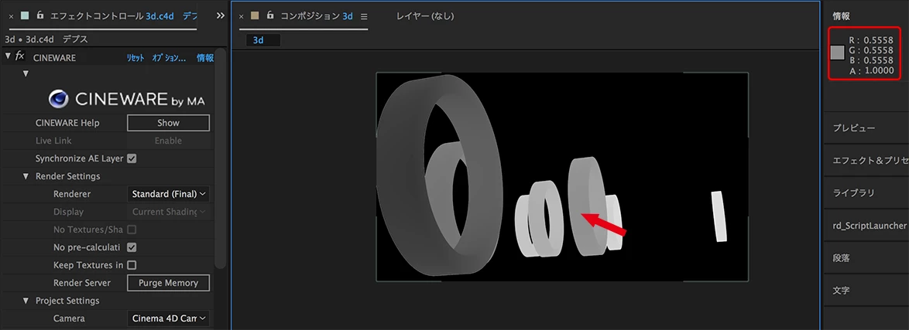
Task: Select the エフェクトコントロール 3d.c4d tab
Action: 112,16
